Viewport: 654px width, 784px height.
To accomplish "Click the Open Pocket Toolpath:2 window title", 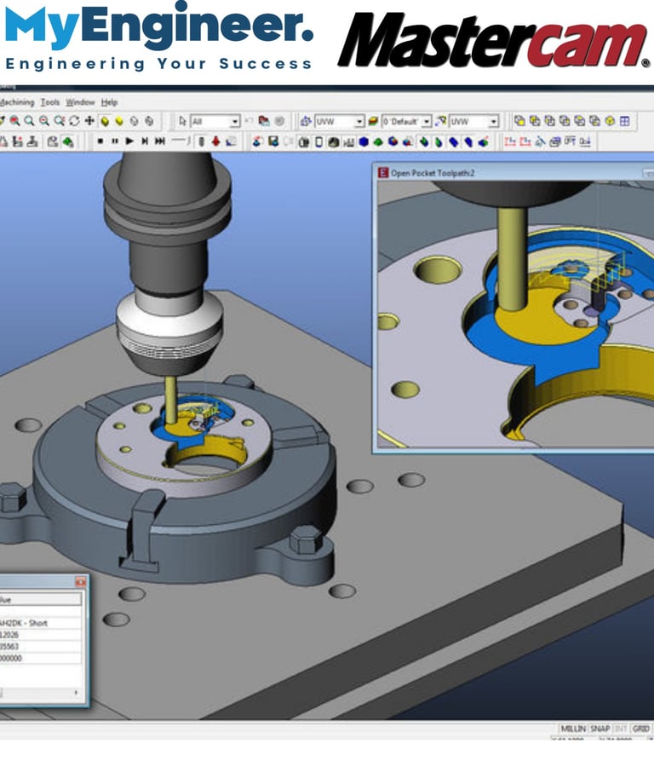I will tap(433, 173).
